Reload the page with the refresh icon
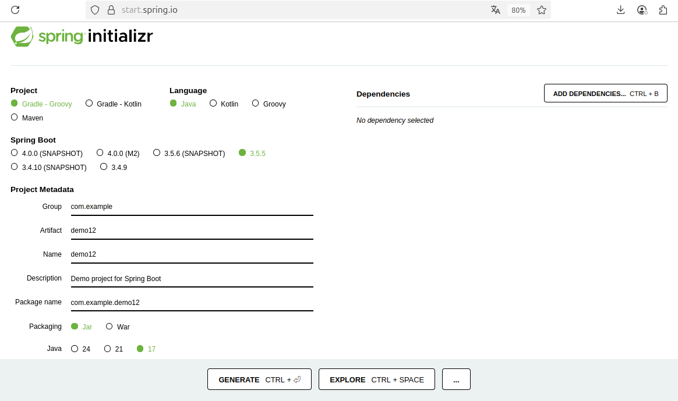This screenshot has height=401, width=678. pos(15,10)
